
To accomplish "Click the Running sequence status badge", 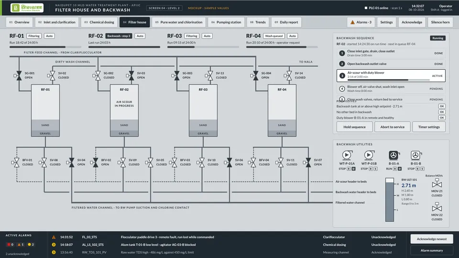I will point(437,38).
